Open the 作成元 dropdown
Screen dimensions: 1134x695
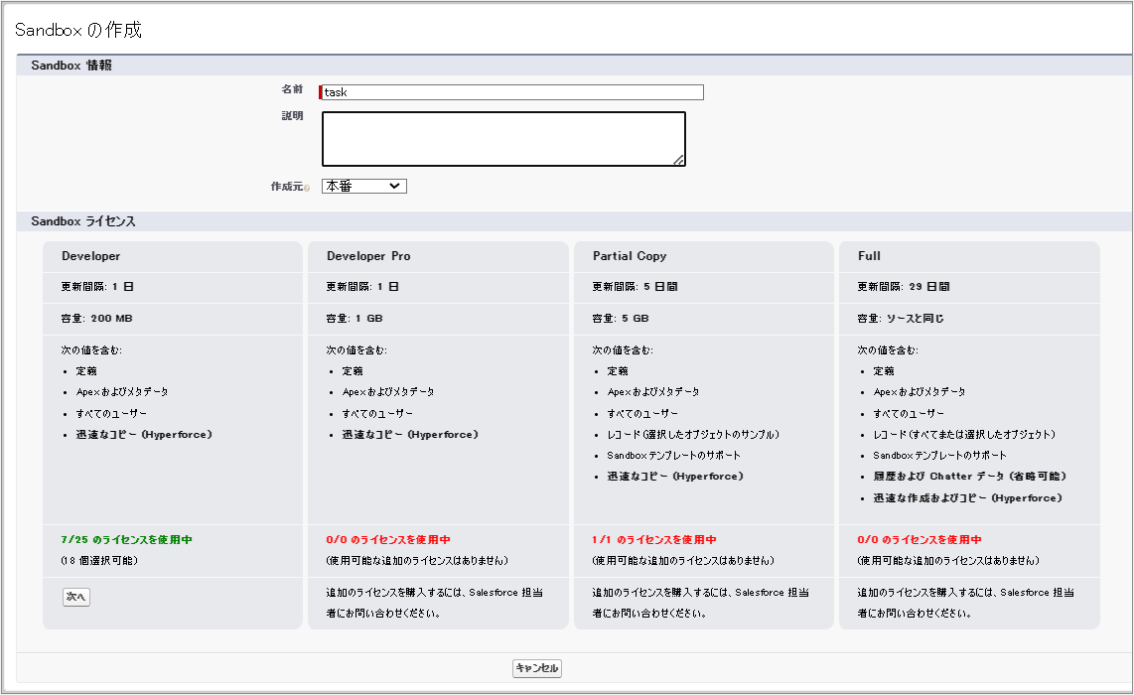click(363, 186)
